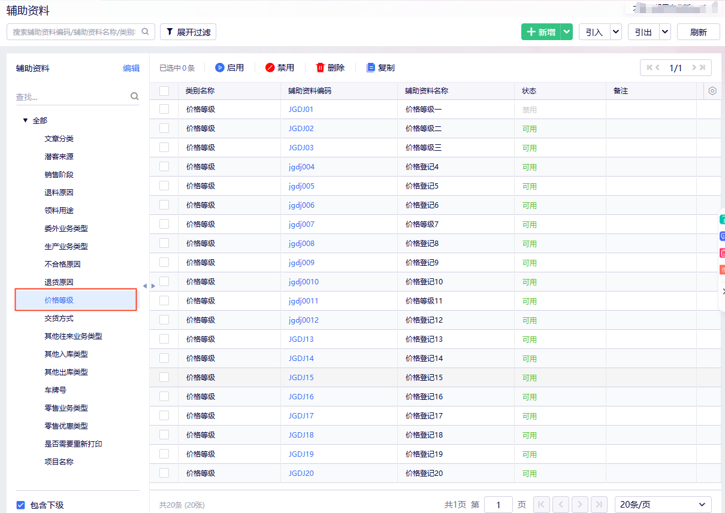725x513 pixels.
Task: Select 文章分类 in the category tree
Action: (x=59, y=138)
